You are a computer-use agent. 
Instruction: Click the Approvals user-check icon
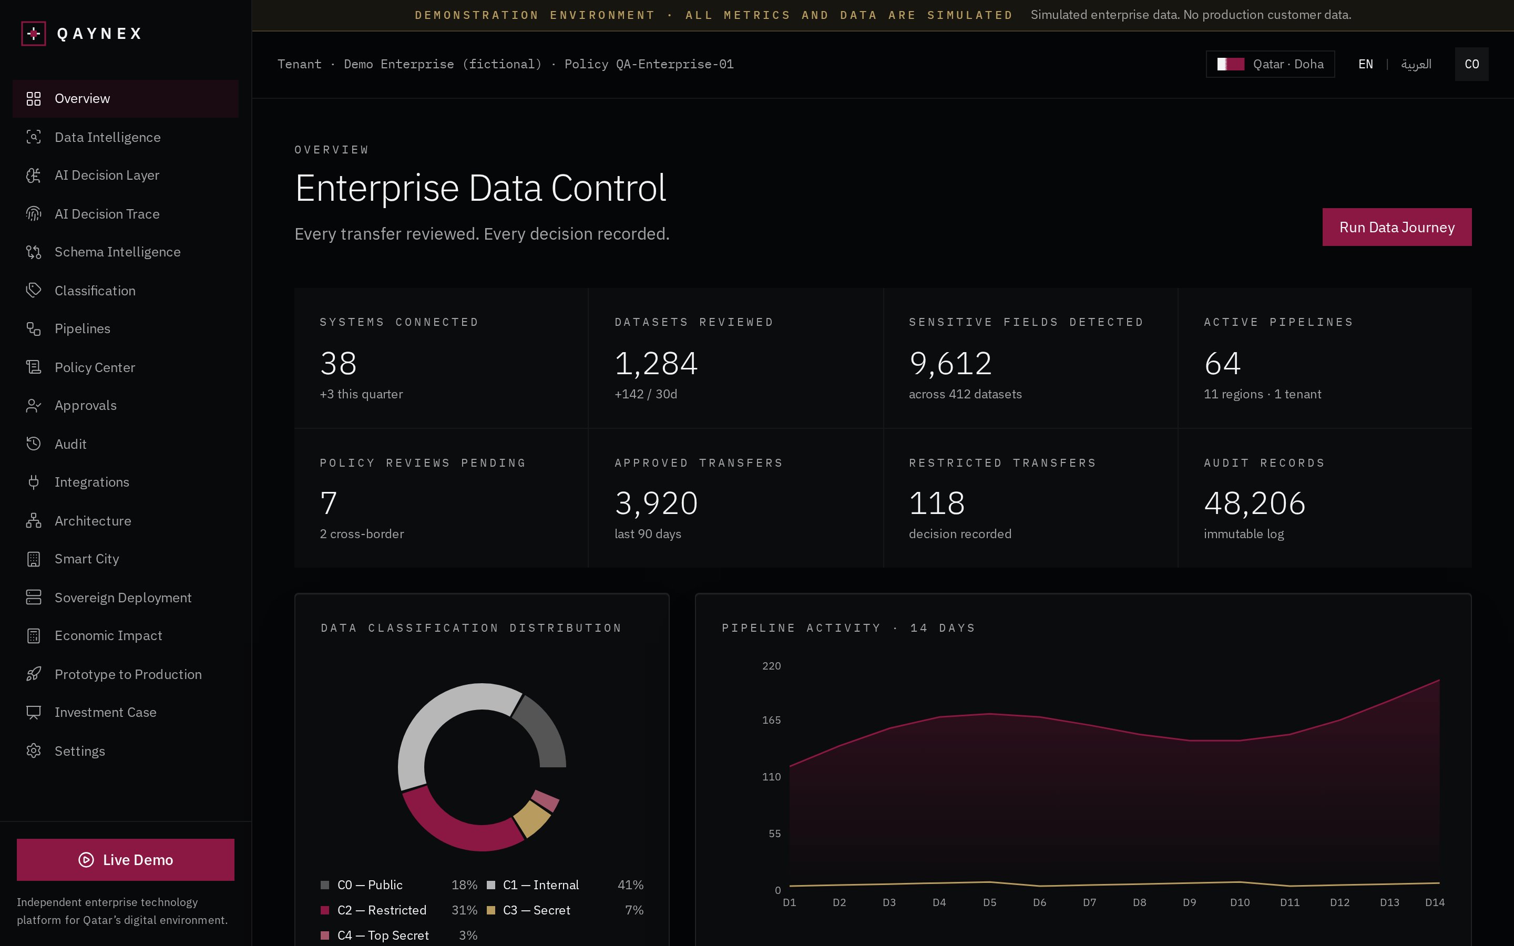[x=34, y=405]
